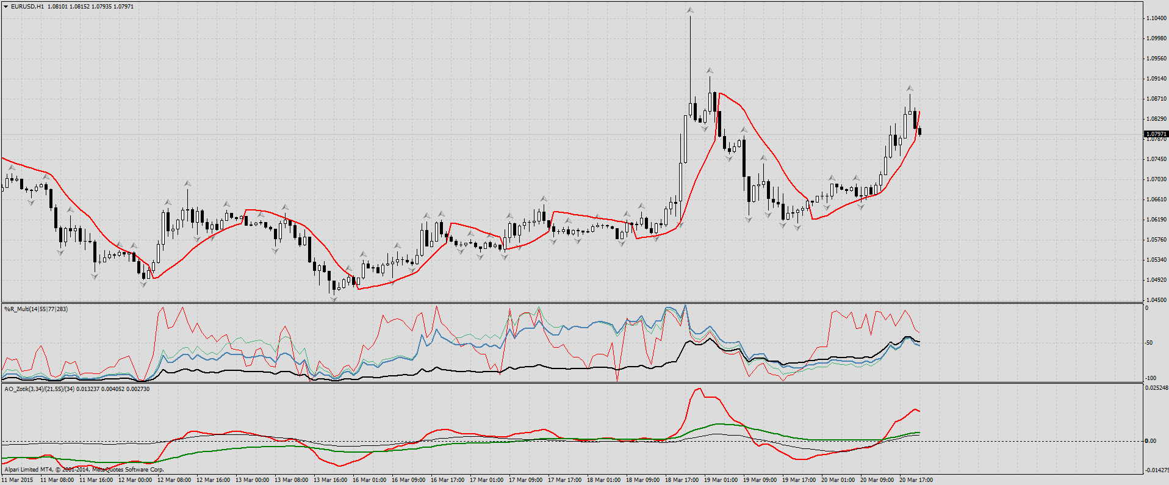Click the 1.06190 price axis label
This screenshot has height=485, width=1169.
pyautogui.click(x=1156, y=220)
